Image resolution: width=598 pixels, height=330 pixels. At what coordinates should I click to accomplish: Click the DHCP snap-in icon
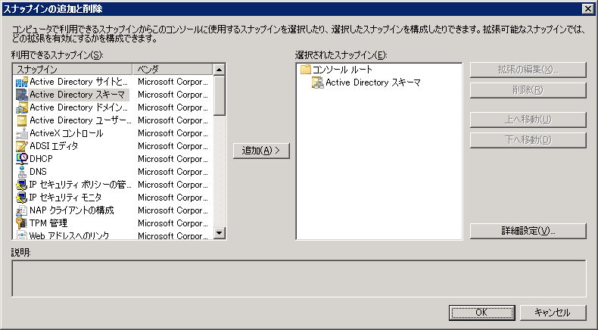tap(21, 159)
